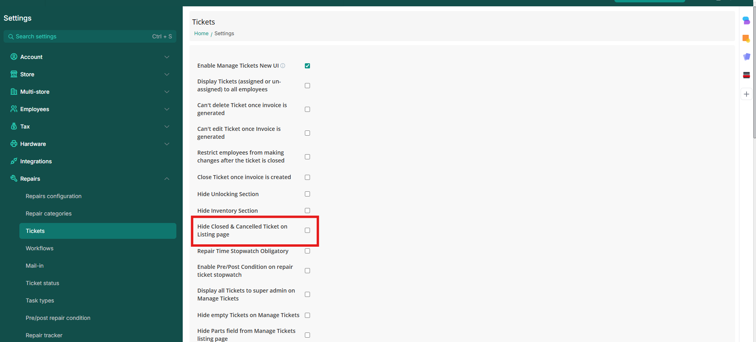
Task: Click the Employees people icon
Action: pyautogui.click(x=14, y=109)
